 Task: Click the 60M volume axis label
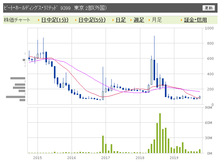[x=209, y=123]
